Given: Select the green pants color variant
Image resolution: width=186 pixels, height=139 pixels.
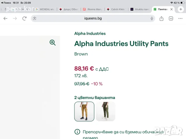Looking at the screenshot, I should point(105,111).
